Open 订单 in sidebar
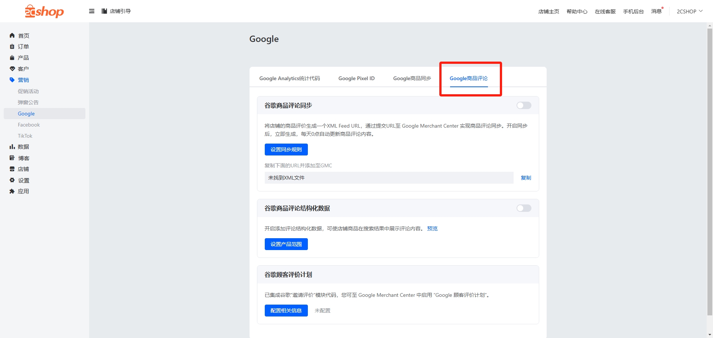 pyautogui.click(x=23, y=47)
